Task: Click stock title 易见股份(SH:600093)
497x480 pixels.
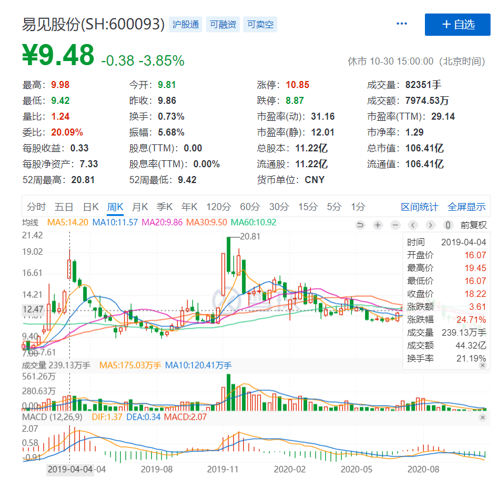Action: click(x=93, y=25)
